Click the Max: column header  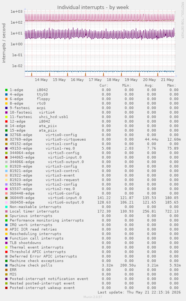point(171,85)
